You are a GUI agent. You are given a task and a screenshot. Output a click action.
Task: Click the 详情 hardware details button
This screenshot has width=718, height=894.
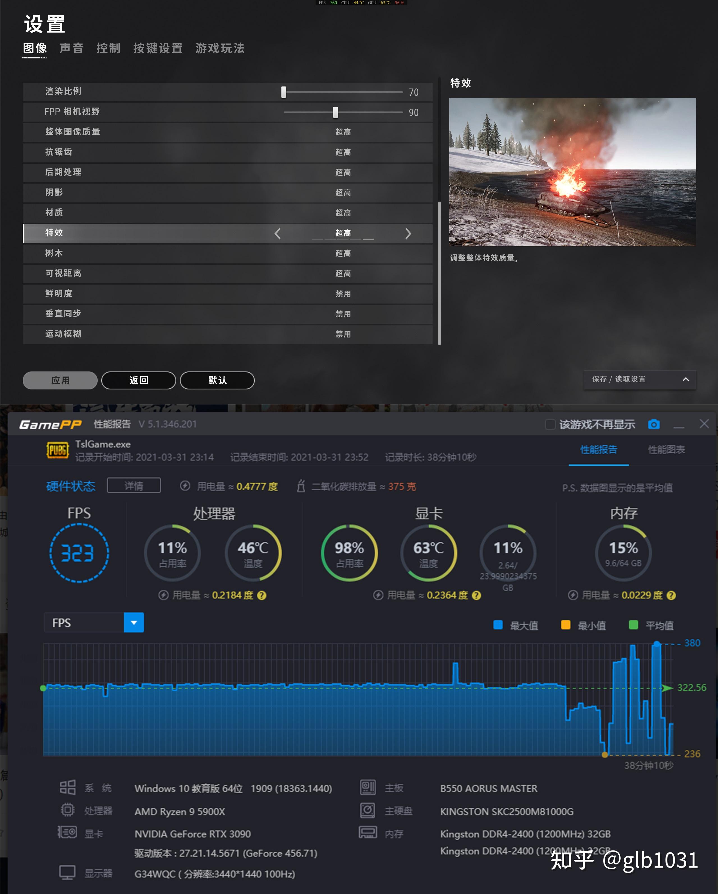pyautogui.click(x=134, y=485)
